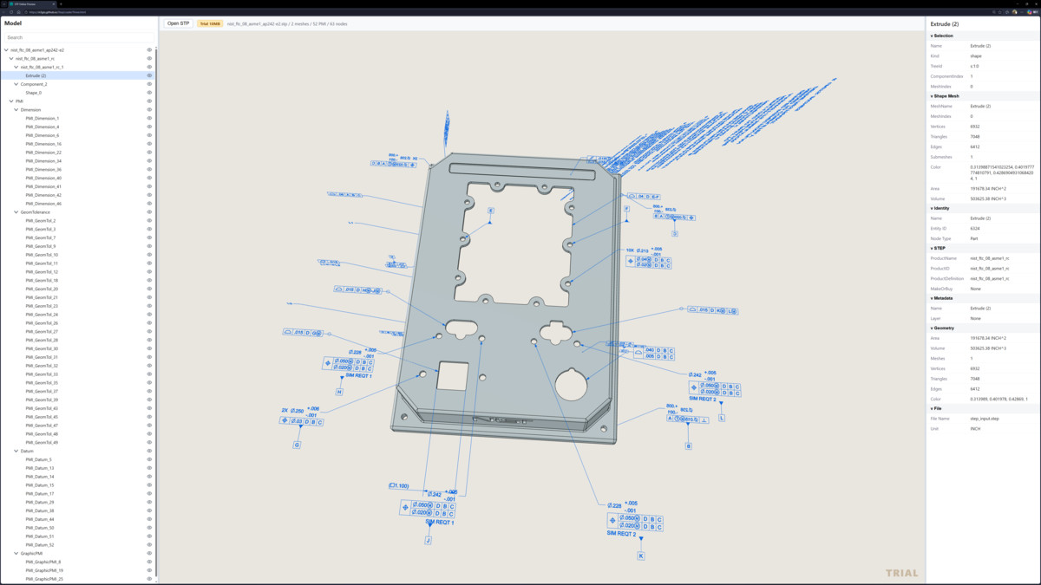The image size is (1041, 585).
Task: Collapse the GraphicPMI group
Action: tap(16, 553)
